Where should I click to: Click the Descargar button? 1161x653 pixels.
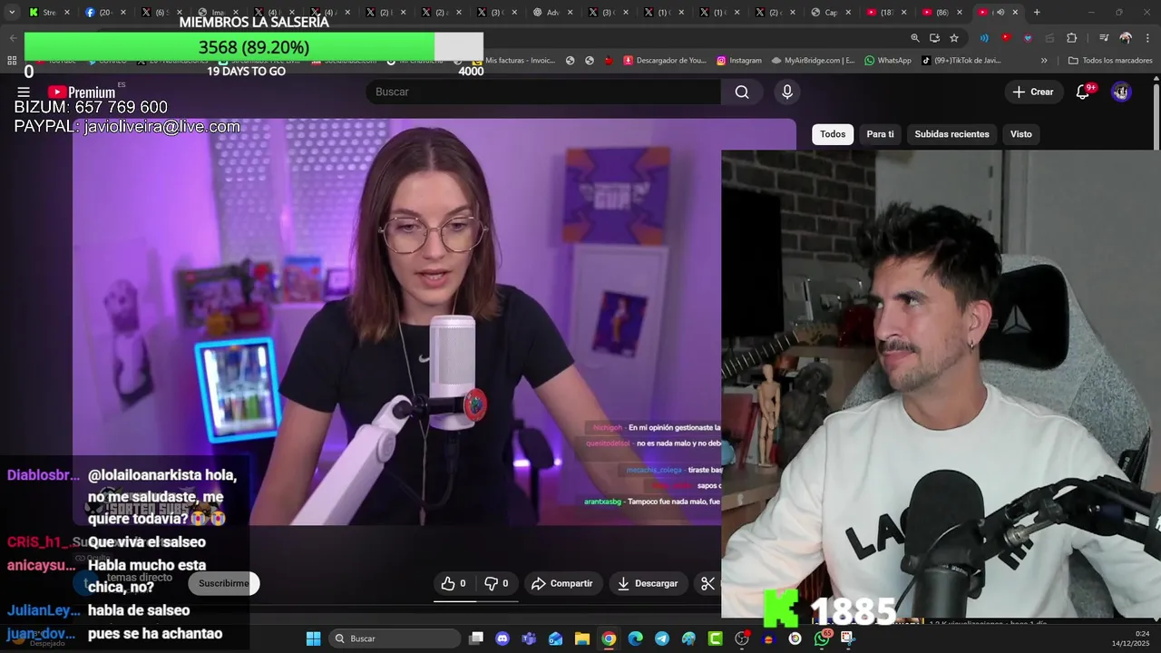(648, 583)
